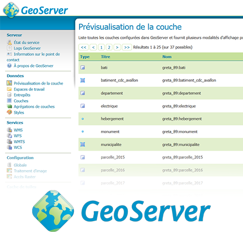Sort the table by Nom column
The width and height of the screenshot is (243, 243).
click(167, 57)
